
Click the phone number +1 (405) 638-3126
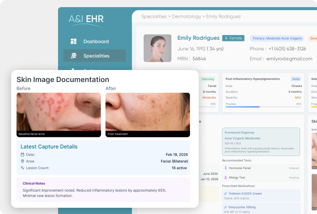pyautogui.click(x=287, y=49)
